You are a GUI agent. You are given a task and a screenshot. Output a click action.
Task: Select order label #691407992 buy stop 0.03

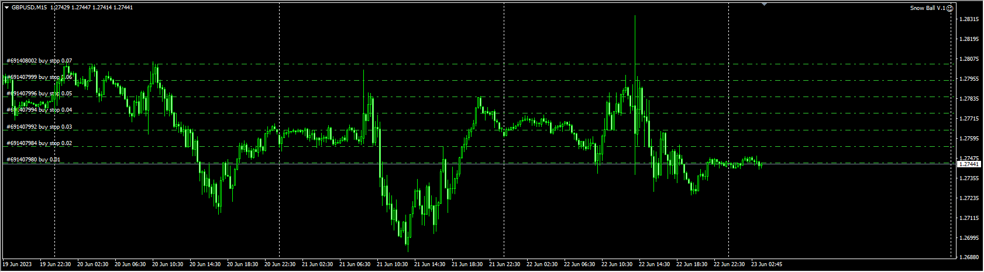point(39,127)
